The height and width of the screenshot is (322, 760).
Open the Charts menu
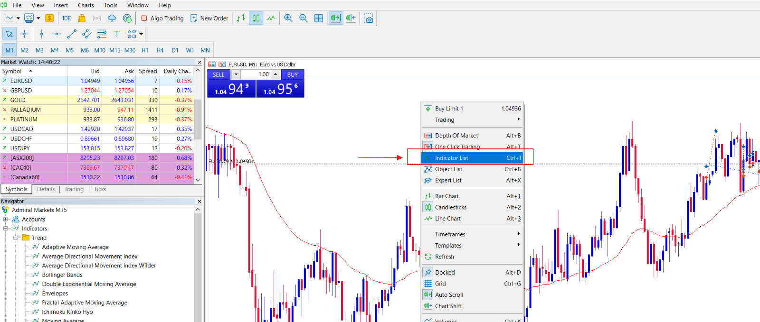86,5
